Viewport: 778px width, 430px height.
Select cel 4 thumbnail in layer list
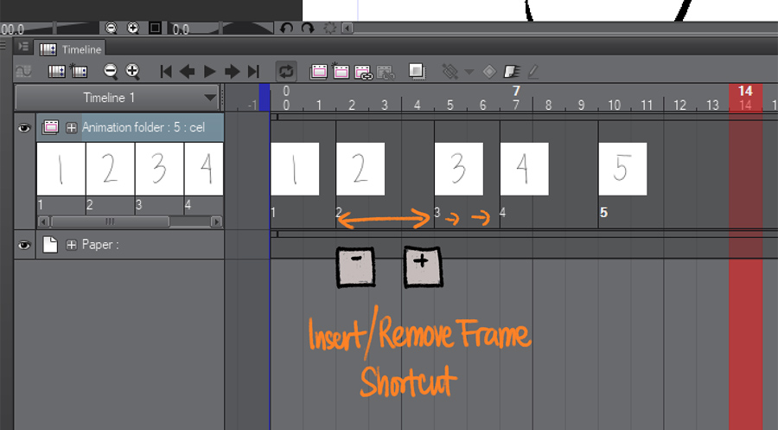(204, 169)
